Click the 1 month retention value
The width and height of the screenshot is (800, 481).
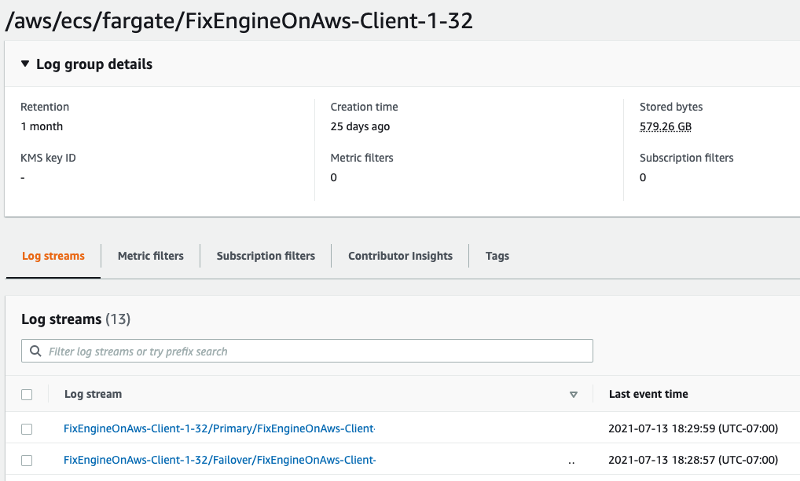click(42, 126)
